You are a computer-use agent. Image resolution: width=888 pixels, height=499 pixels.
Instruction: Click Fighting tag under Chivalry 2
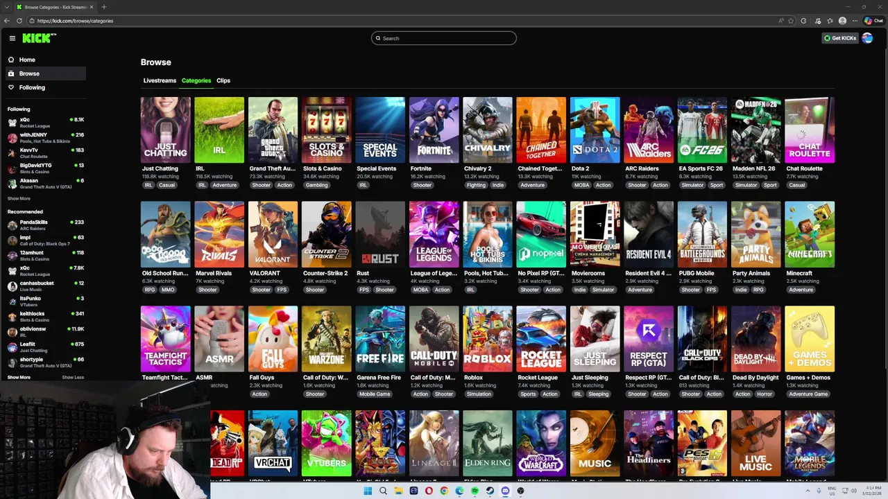[x=476, y=185]
